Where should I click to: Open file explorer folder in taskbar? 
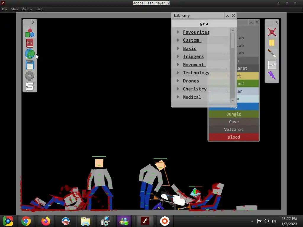coord(85,221)
